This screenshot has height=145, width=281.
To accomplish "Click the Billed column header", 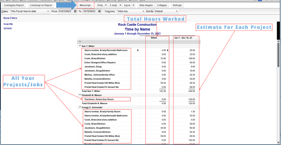I will [x=154, y=38].
